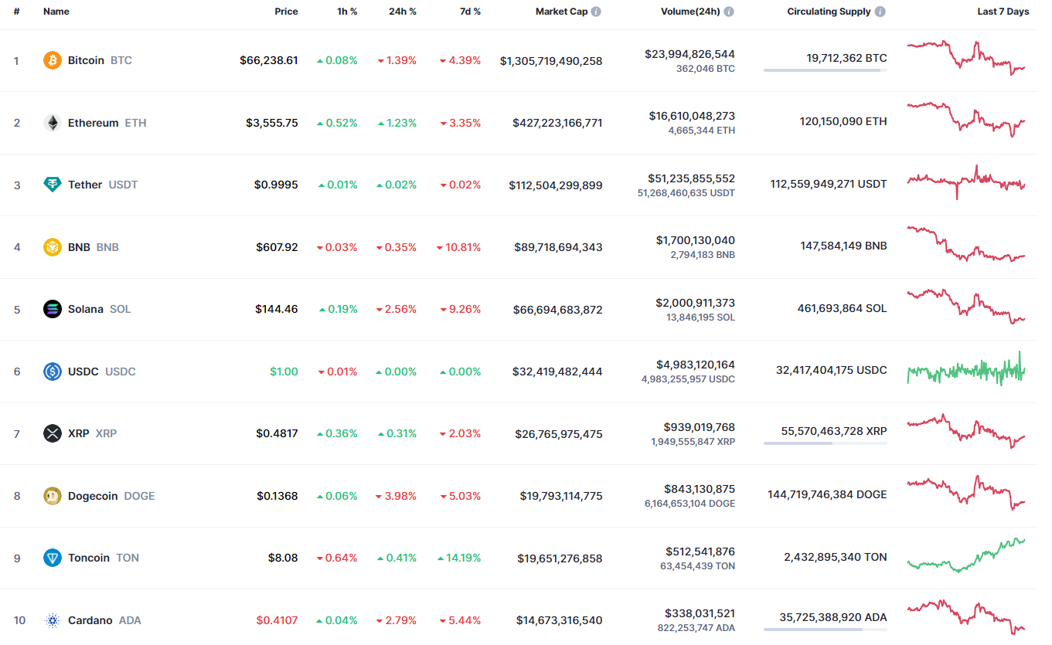Click the Tether logo icon

point(53,185)
